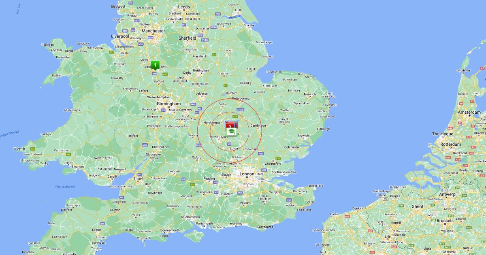Click the M11 motorway shield near Stevenage
This screenshot has width=486, height=255.
(261, 154)
